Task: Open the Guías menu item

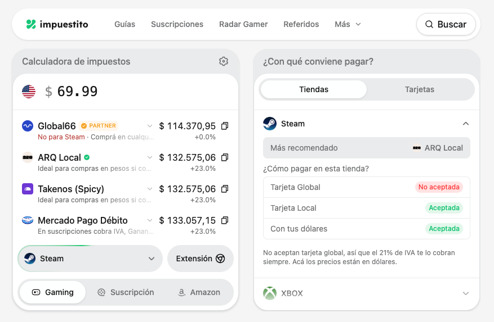Action: click(x=124, y=24)
